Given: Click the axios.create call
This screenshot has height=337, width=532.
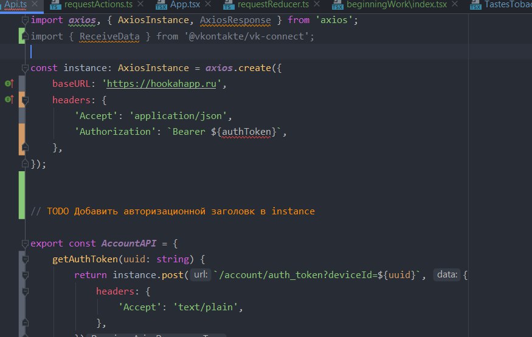Looking at the screenshot, I should pos(238,68).
